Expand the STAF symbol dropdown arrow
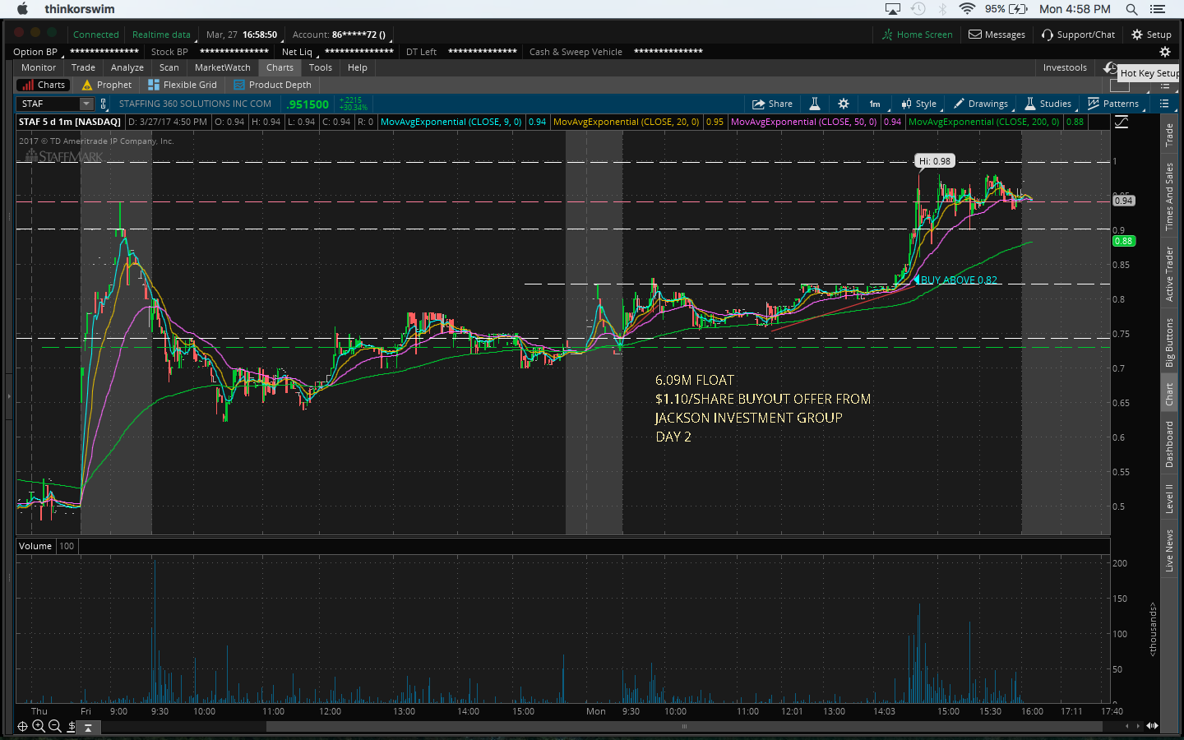1184x740 pixels. (x=86, y=104)
